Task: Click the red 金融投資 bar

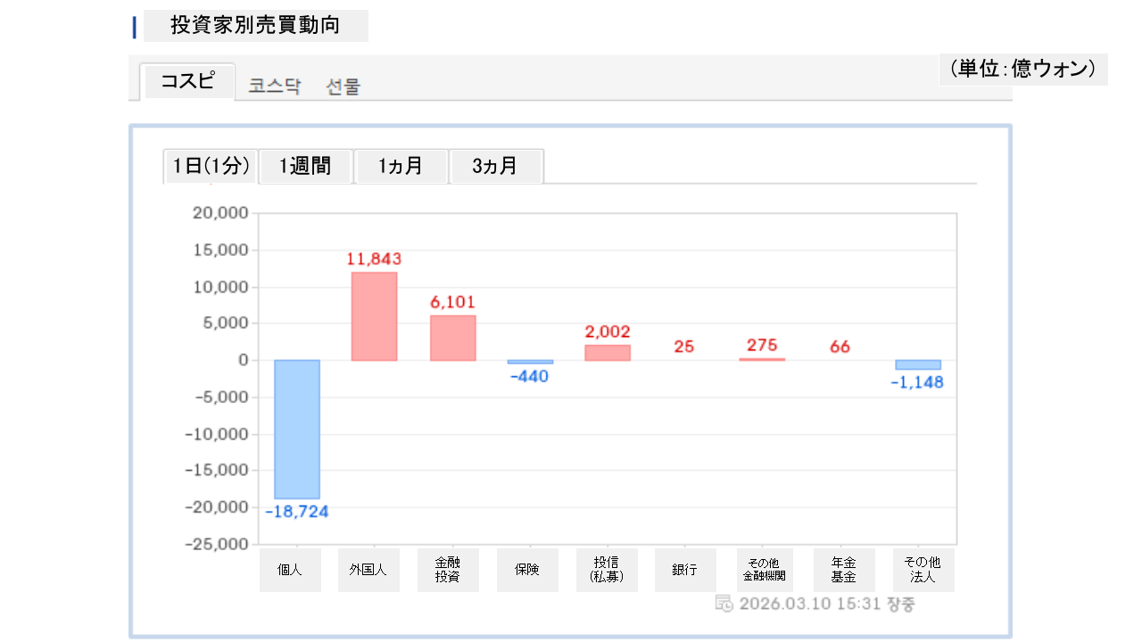Action: [x=452, y=338]
